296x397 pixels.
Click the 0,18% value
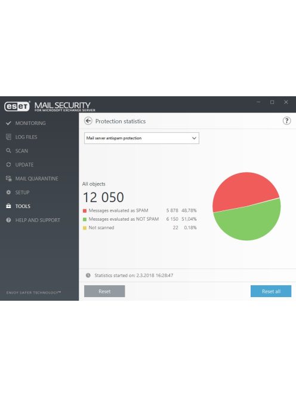[190, 228]
